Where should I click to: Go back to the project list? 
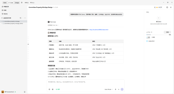point(6,18)
